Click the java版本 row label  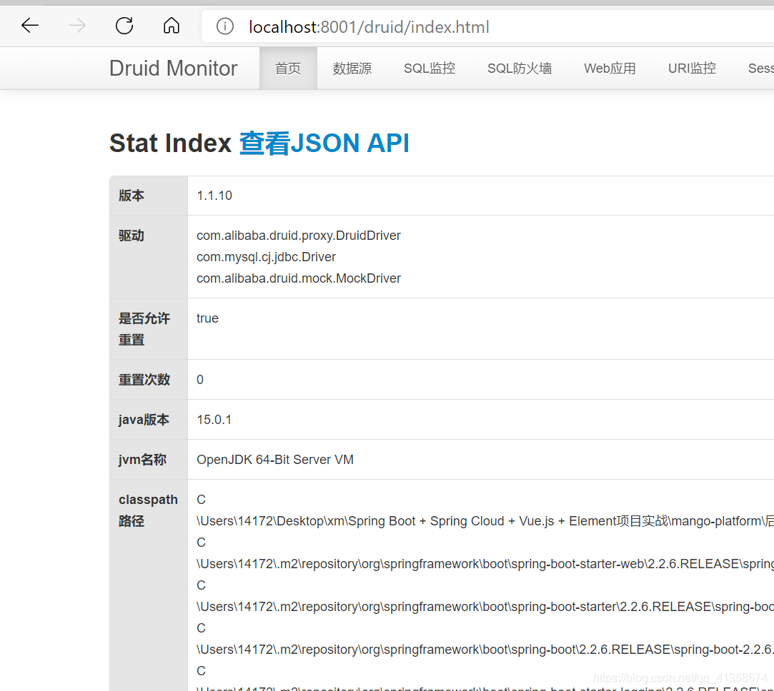(x=144, y=420)
